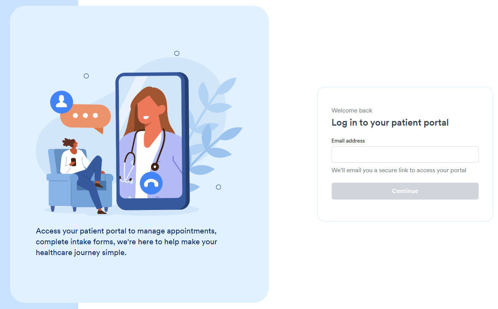The width and height of the screenshot is (498, 309).
Task: Click the small circle above the phone illustration
Action: (x=177, y=53)
